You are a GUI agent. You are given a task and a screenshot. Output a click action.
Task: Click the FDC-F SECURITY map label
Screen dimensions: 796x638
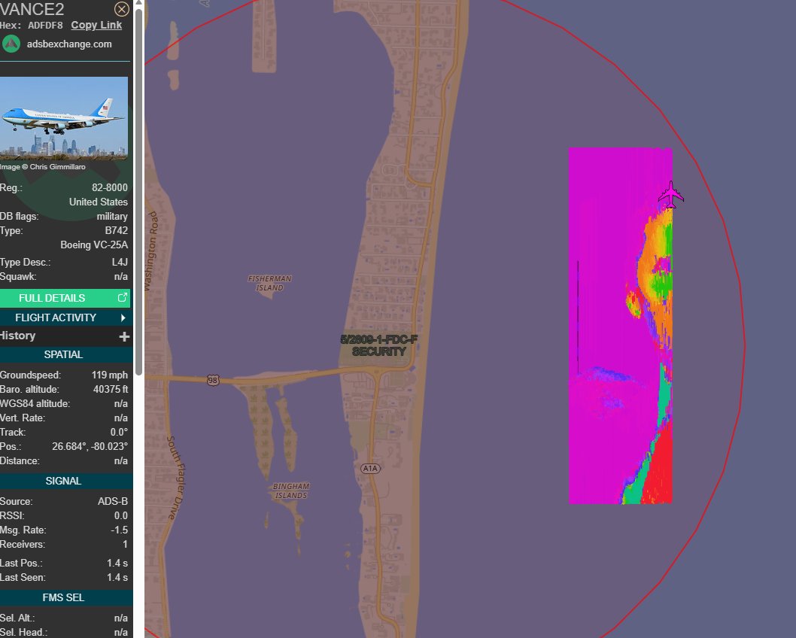378,345
